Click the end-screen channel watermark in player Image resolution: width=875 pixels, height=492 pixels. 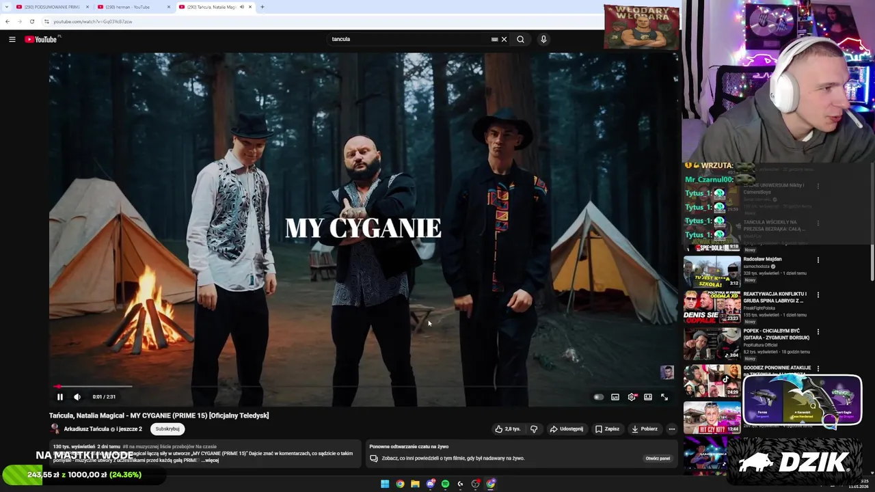coord(667,372)
